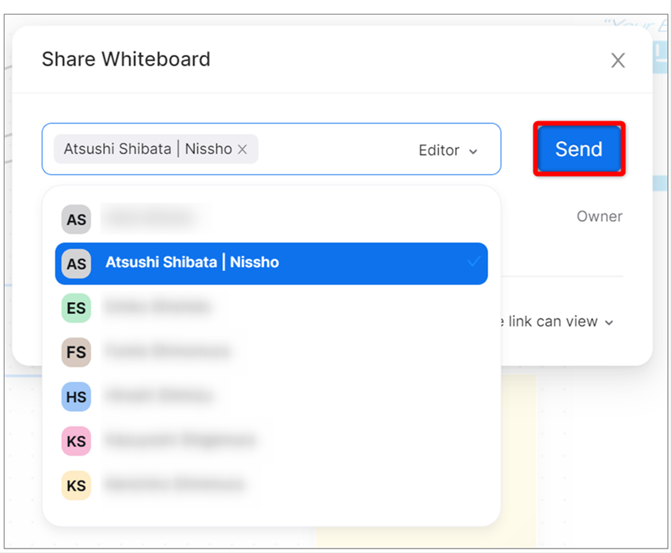Choose the yellow KS avatar contact

coord(271,485)
